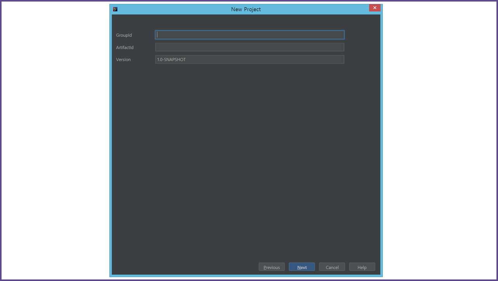The width and height of the screenshot is (498, 281).
Task: Focus the ArtifactId input field
Action: [250, 47]
